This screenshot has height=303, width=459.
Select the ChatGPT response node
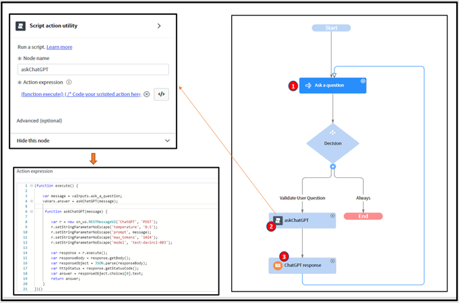click(x=302, y=266)
